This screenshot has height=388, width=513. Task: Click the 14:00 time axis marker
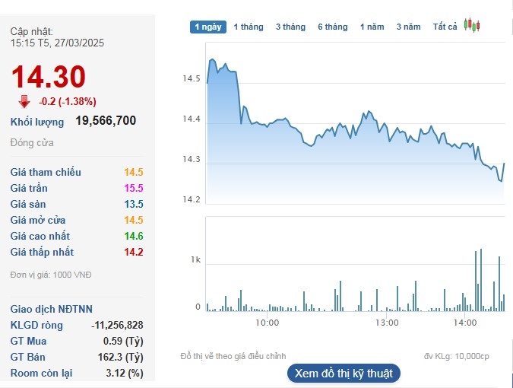click(x=465, y=323)
